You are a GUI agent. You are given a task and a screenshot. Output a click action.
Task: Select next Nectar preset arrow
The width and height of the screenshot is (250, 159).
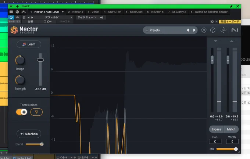pos(194,30)
